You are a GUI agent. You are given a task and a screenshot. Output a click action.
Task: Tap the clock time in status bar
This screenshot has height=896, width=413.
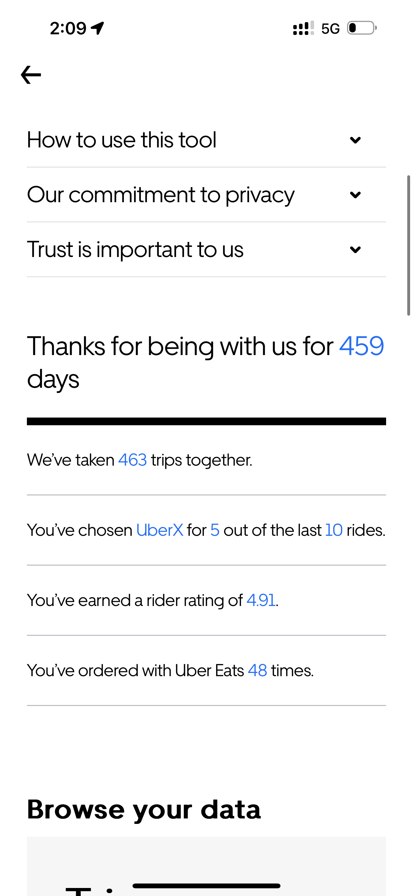(x=68, y=28)
